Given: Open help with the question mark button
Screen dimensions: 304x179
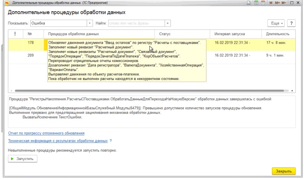Looking at the screenshot, I should 292,23.
